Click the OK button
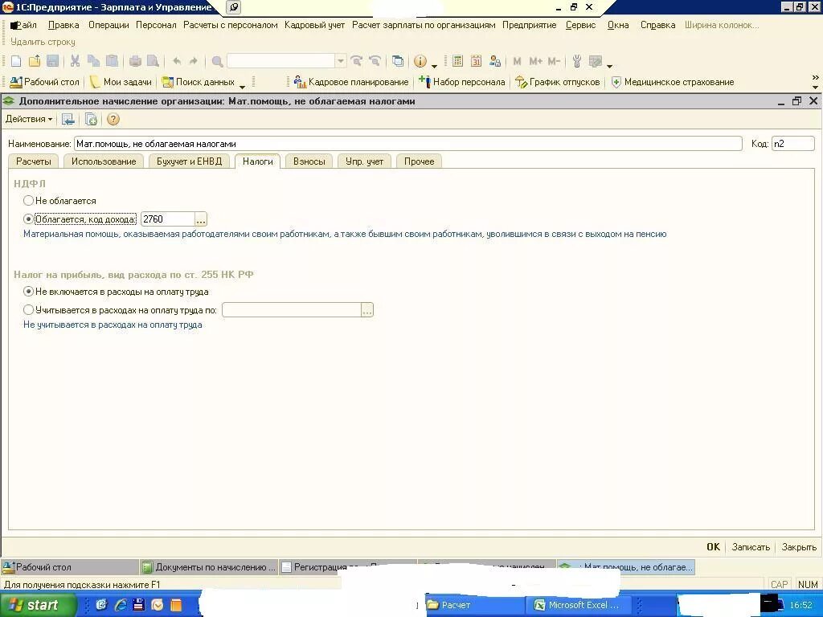 coord(714,546)
